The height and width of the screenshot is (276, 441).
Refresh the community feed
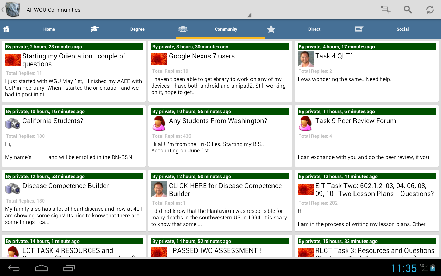[x=430, y=10]
